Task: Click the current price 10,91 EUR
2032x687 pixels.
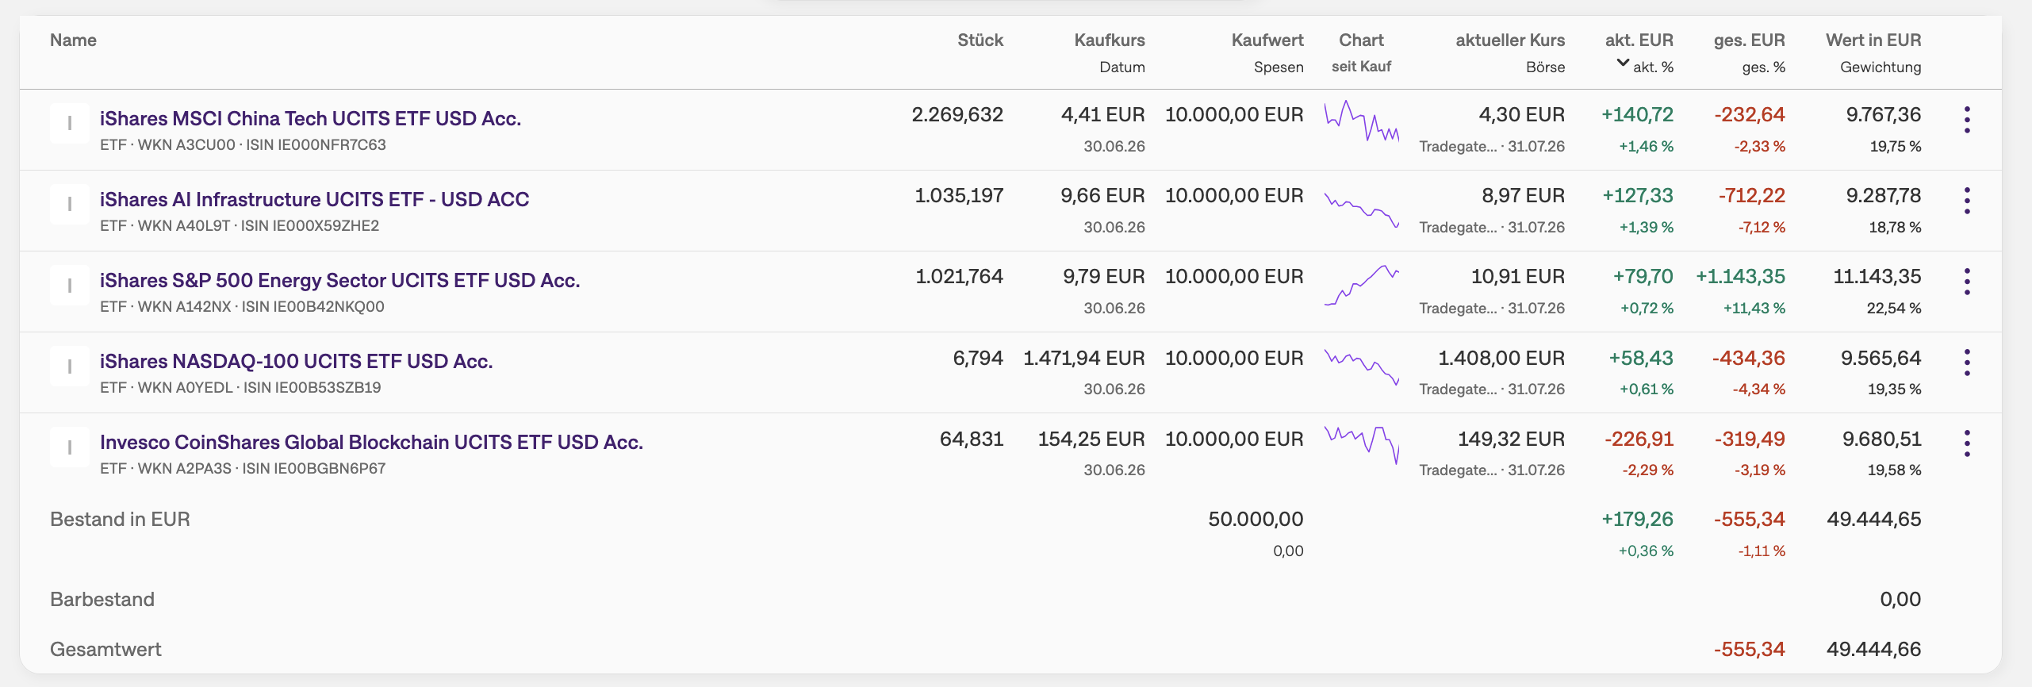Action: 1518,277
